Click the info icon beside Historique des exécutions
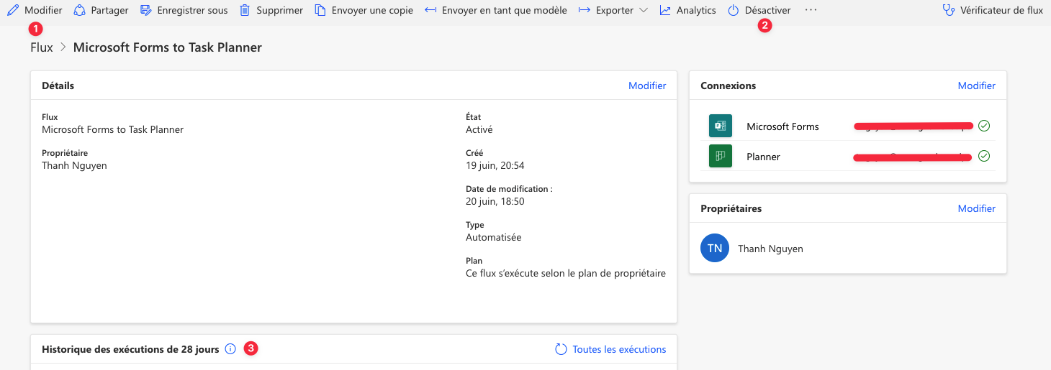The height and width of the screenshot is (370, 1051). [230, 349]
